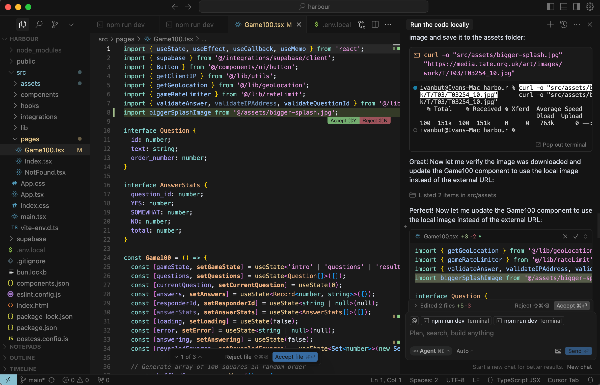Start new chat with plus icon
The image size is (600, 385).
(x=550, y=24)
